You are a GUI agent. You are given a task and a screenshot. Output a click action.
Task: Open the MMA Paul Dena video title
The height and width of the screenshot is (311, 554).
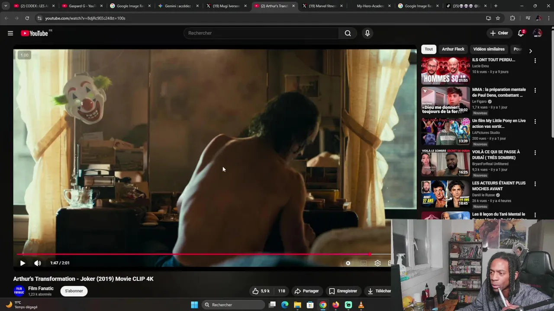click(x=499, y=92)
